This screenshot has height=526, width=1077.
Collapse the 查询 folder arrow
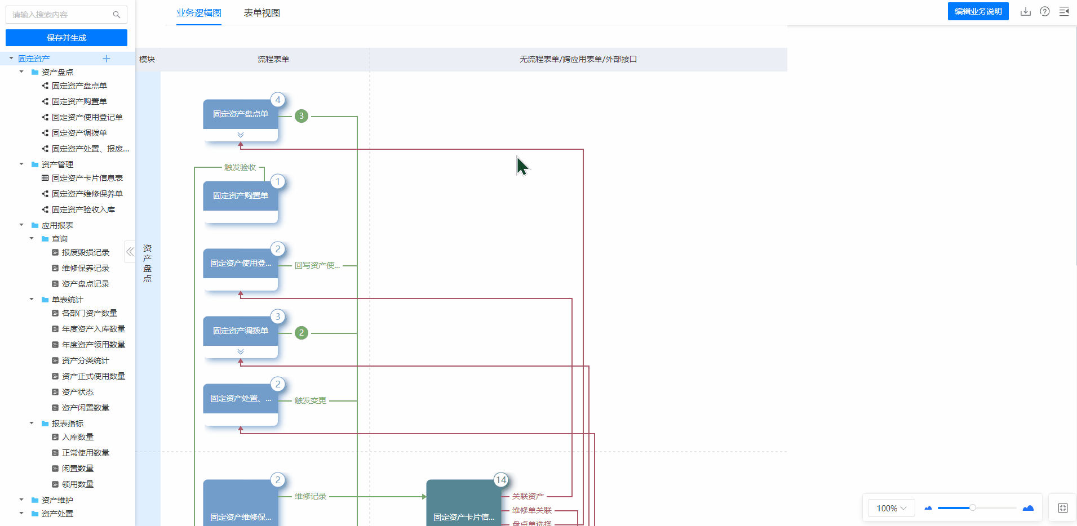32,238
